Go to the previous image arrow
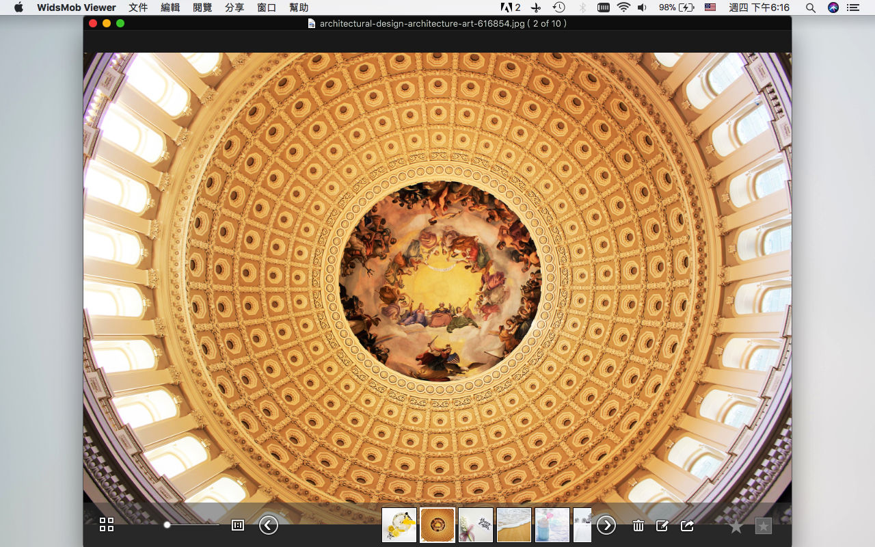 coord(269,525)
